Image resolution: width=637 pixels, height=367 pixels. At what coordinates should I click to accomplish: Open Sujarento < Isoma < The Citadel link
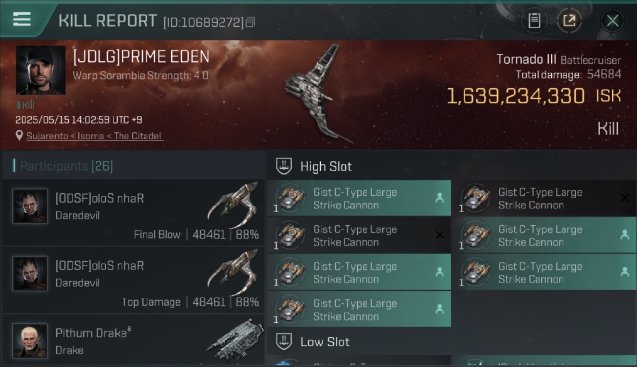tap(94, 136)
